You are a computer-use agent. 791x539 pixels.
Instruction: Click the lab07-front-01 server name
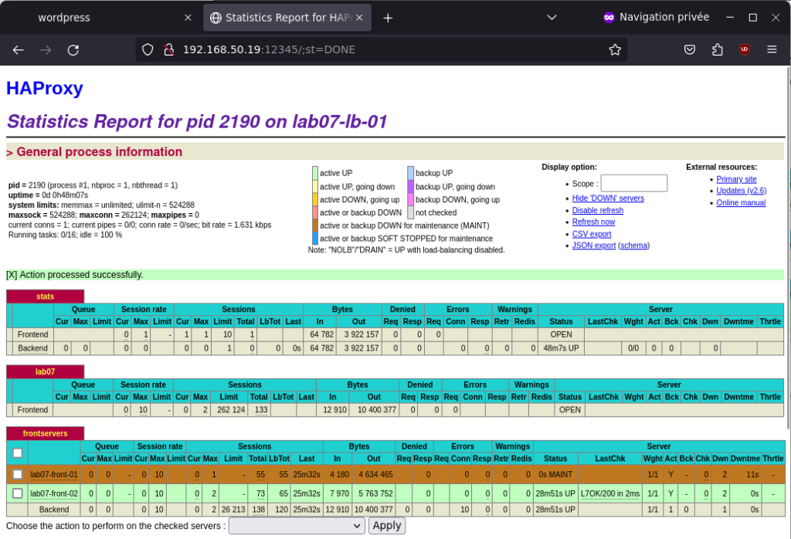tap(54, 474)
